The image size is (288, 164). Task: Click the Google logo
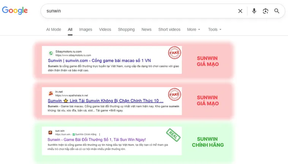15,11
